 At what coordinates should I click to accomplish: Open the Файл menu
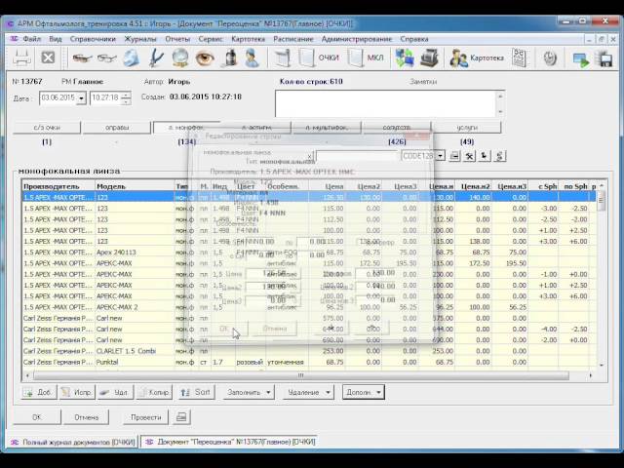[31, 39]
